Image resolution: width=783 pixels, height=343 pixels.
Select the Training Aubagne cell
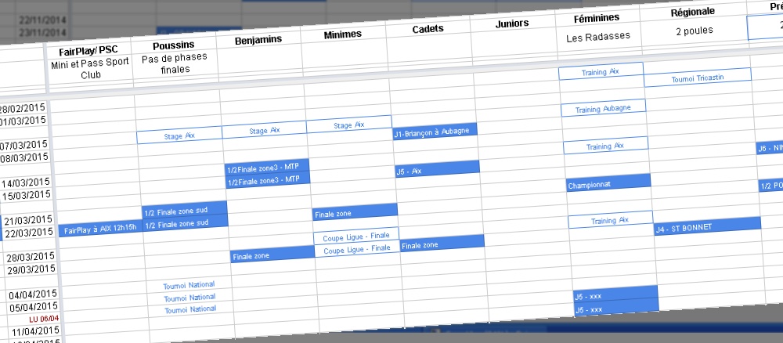click(603, 108)
